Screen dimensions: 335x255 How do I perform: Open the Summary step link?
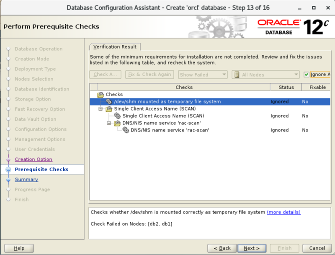pyautogui.click(x=26, y=179)
